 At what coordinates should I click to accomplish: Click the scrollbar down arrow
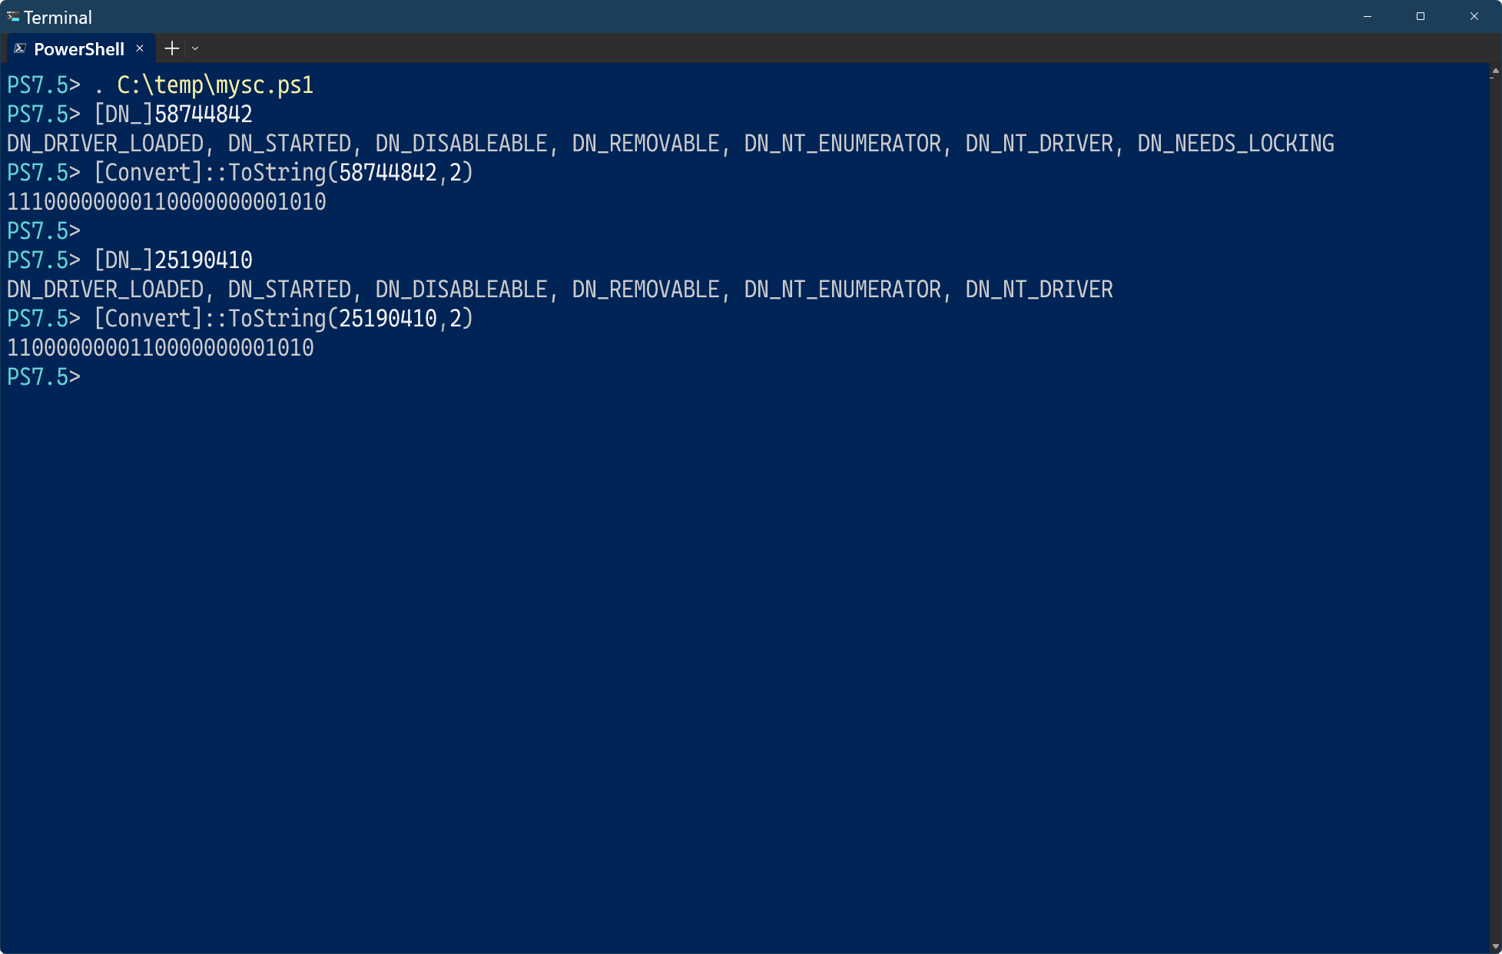click(1494, 946)
